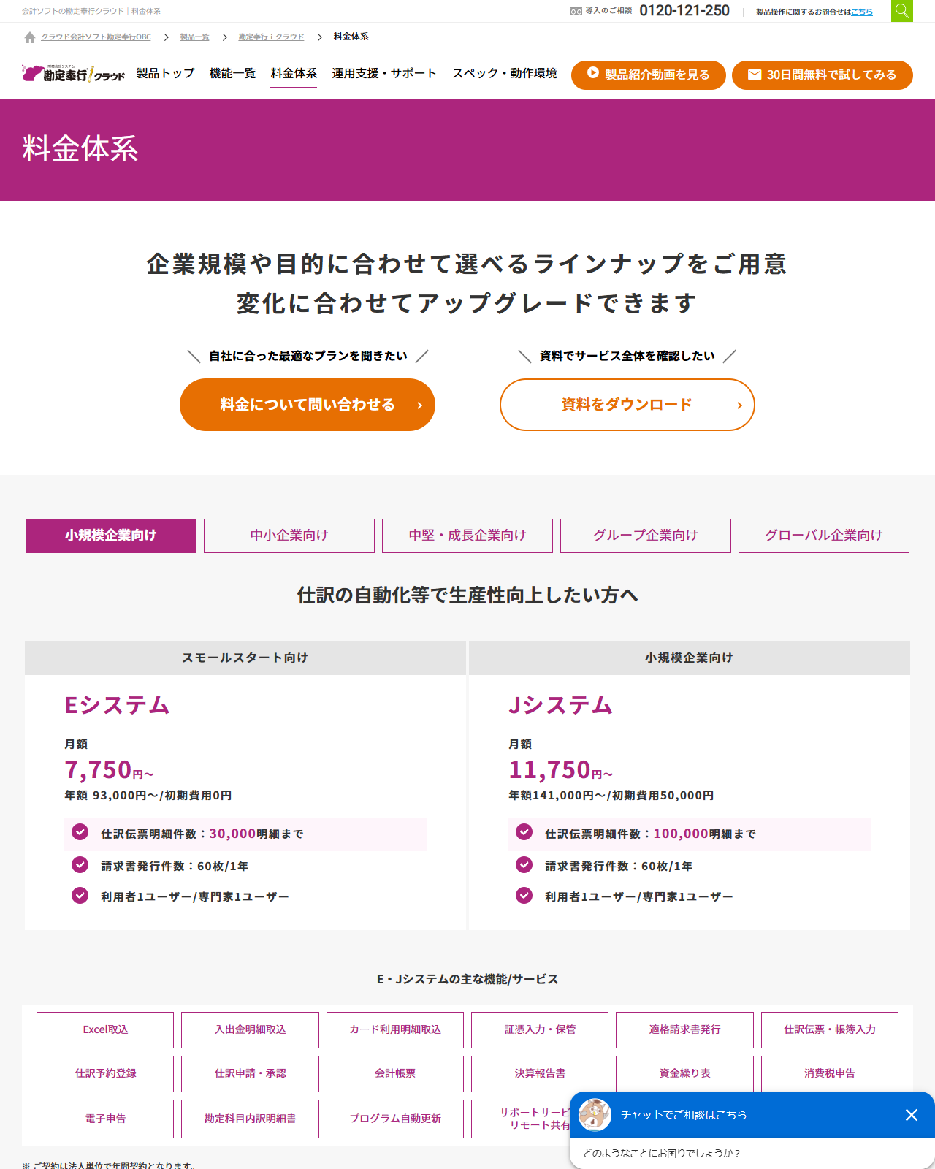
Task: Close the chat widget with X
Action: click(912, 1115)
